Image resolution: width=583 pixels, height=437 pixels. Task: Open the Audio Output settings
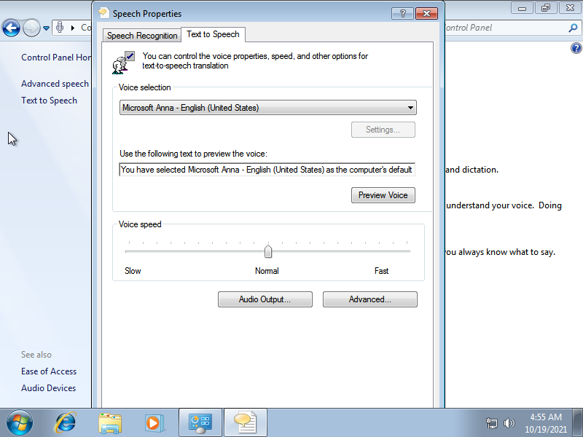(x=265, y=299)
